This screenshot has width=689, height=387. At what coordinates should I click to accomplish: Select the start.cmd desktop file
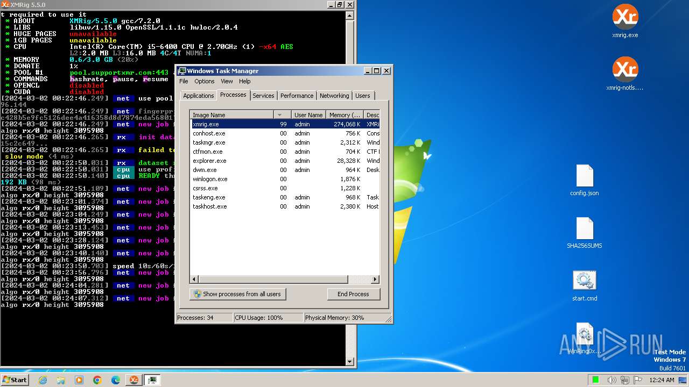click(x=585, y=285)
